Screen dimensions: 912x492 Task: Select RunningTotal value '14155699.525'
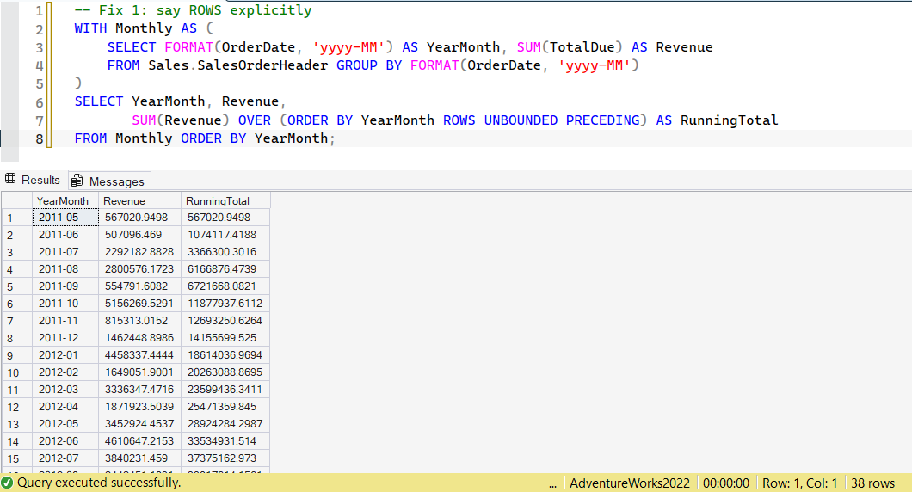[x=225, y=338]
